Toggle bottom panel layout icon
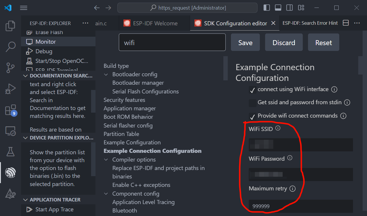The image size is (367, 216). pos(278,8)
